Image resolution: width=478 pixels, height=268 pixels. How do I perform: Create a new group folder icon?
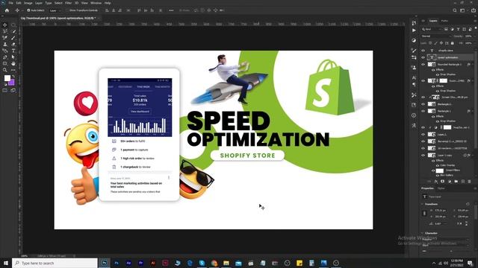[456, 182]
